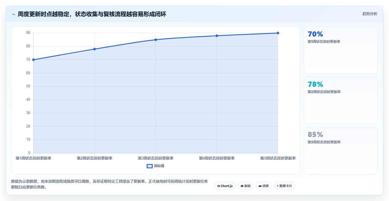Click the 数据卡片 tag chip
This screenshot has height=201, width=389.
pos(284,186)
